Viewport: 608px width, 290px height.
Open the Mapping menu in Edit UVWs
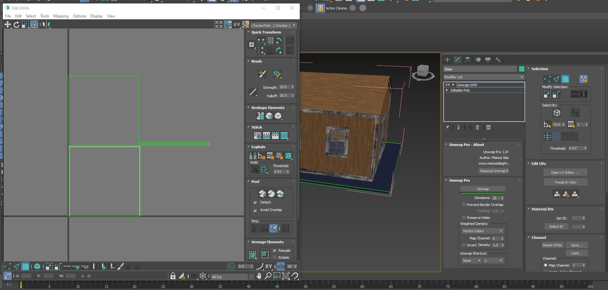pos(61,16)
